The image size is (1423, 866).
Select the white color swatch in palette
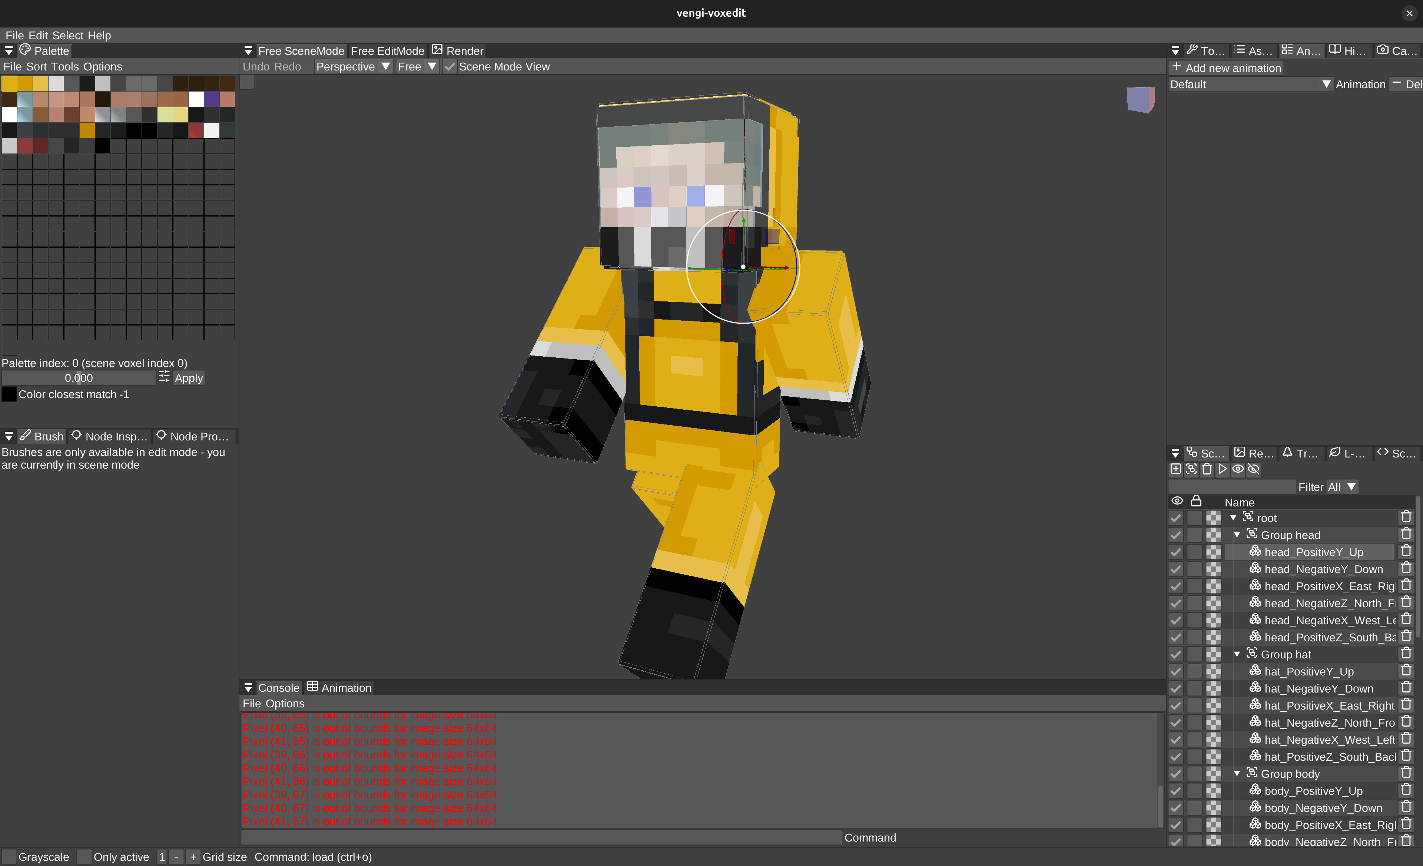point(196,99)
